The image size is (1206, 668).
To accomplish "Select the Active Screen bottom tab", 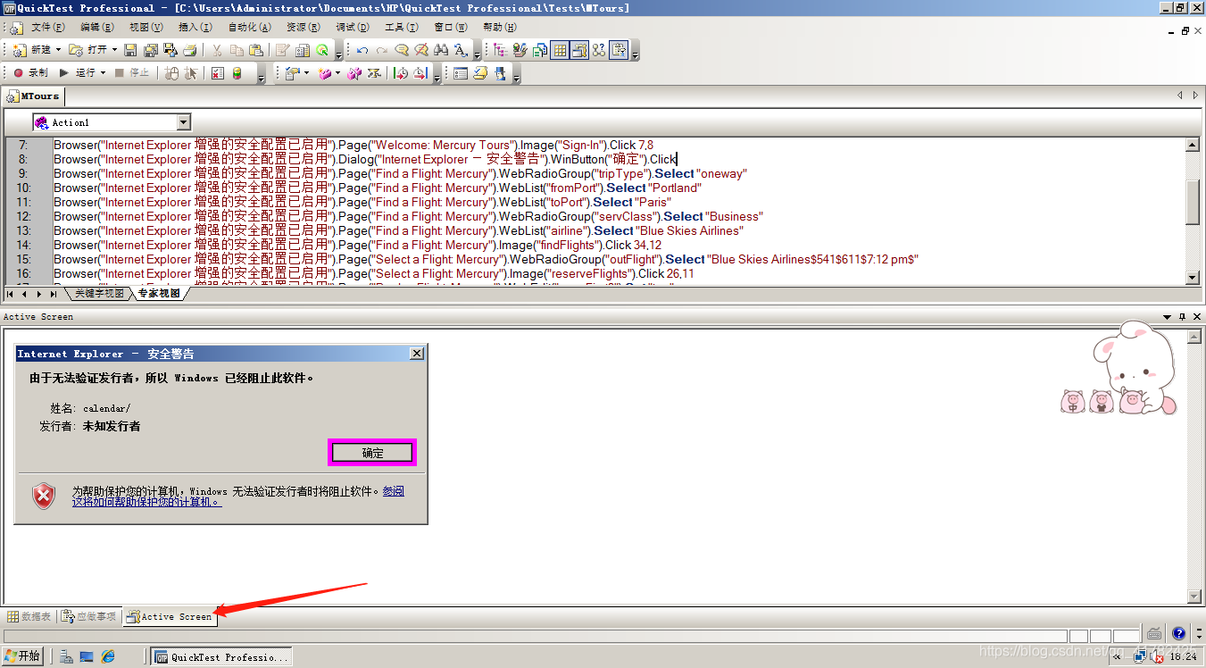I will pyautogui.click(x=170, y=616).
